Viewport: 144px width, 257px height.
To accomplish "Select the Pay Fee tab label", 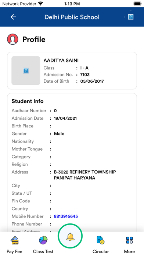I will pyautogui.click(x=15, y=251).
